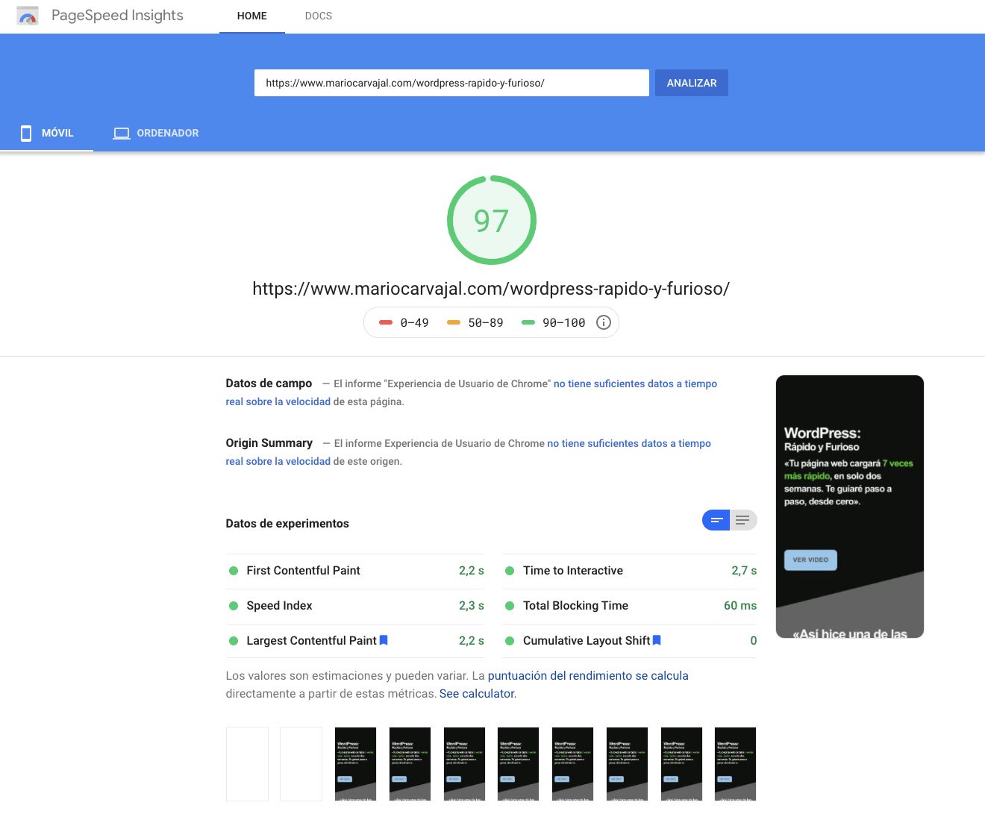Click the bookmark icon next to Cumulative Layout Shift
The image size is (985, 817).
(x=657, y=640)
